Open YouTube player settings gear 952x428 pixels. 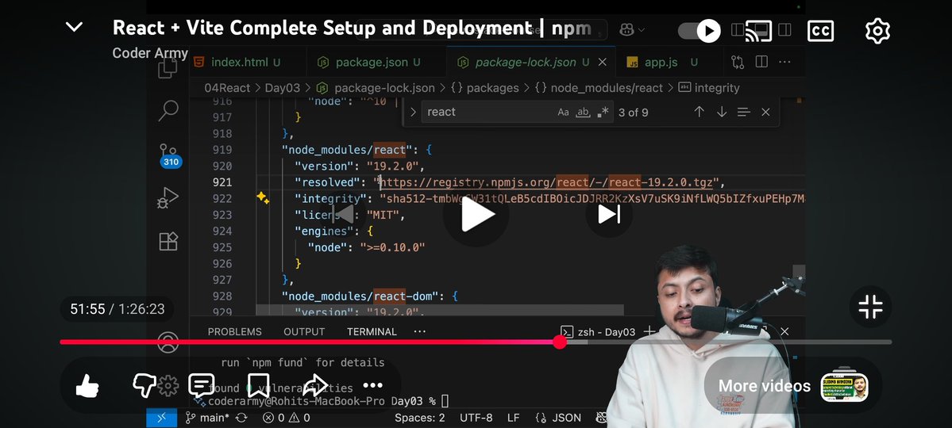[877, 31]
